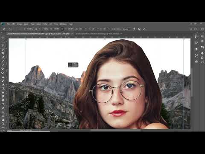Select the Lasso tool

[3, 45]
